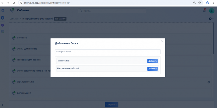Close the Добавление блока dialog
The height and width of the screenshot is (108, 217).
(x=162, y=41)
